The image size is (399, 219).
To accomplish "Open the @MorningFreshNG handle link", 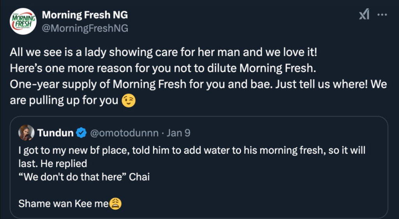I will (85, 28).
